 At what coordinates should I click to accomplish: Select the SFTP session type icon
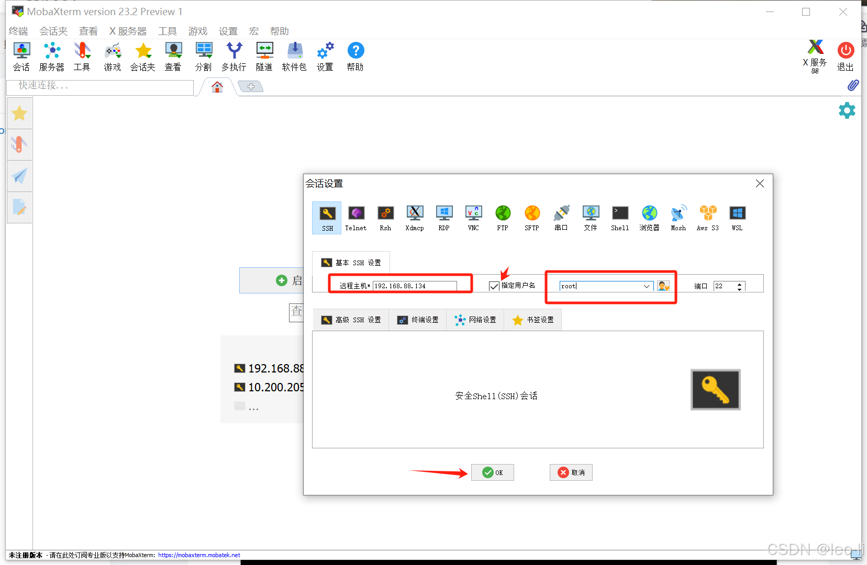pos(532,218)
